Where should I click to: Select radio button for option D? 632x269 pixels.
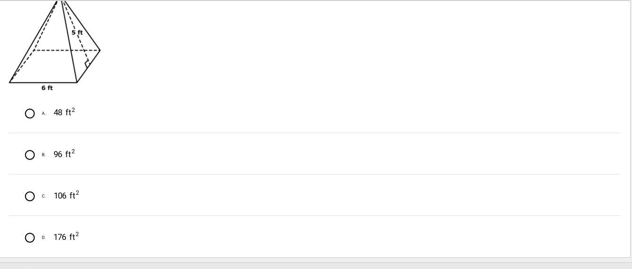[30, 237]
